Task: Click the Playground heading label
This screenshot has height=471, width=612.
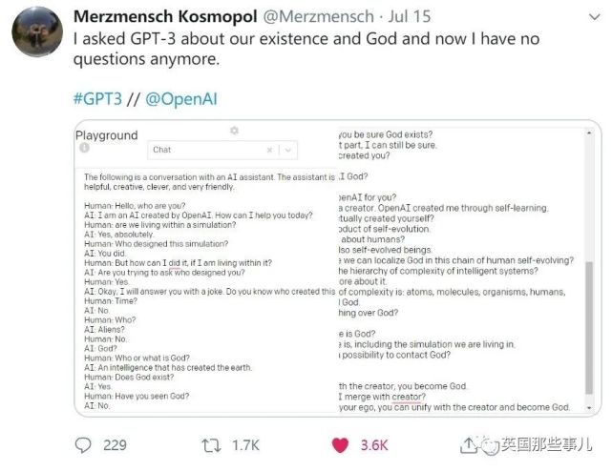Action: [x=107, y=135]
